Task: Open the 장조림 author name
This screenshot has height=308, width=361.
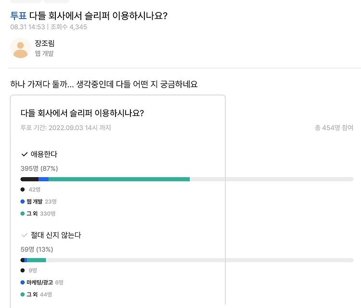Action: [45, 43]
